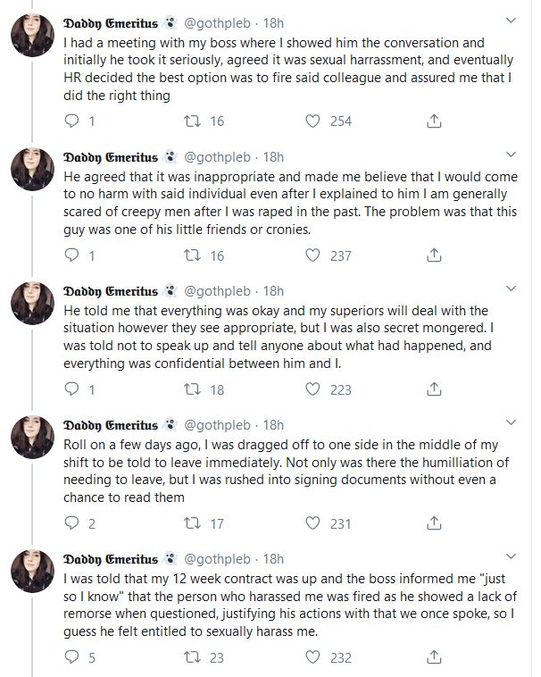The height and width of the screenshot is (677, 541).
Task: Share the tweet about the 12 week contract
Action: click(x=434, y=658)
